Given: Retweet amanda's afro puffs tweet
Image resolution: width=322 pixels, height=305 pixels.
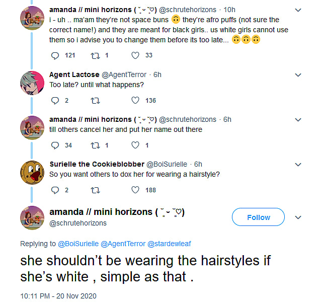Looking at the screenshot, I should [x=93, y=55].
